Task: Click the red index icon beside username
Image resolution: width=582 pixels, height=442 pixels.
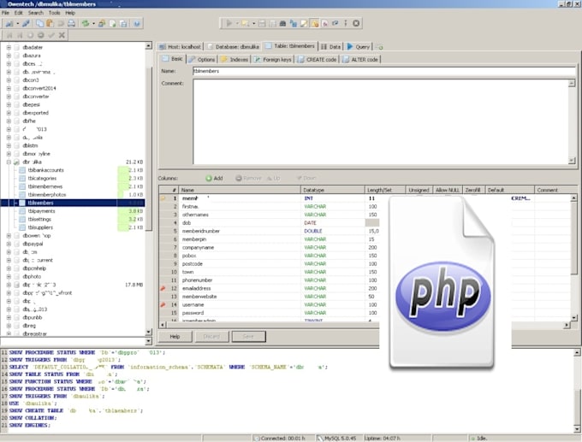Action: point(163,304)
